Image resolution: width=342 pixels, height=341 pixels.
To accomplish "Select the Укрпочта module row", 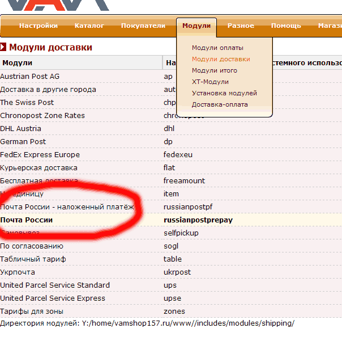I will pos(18,272).
